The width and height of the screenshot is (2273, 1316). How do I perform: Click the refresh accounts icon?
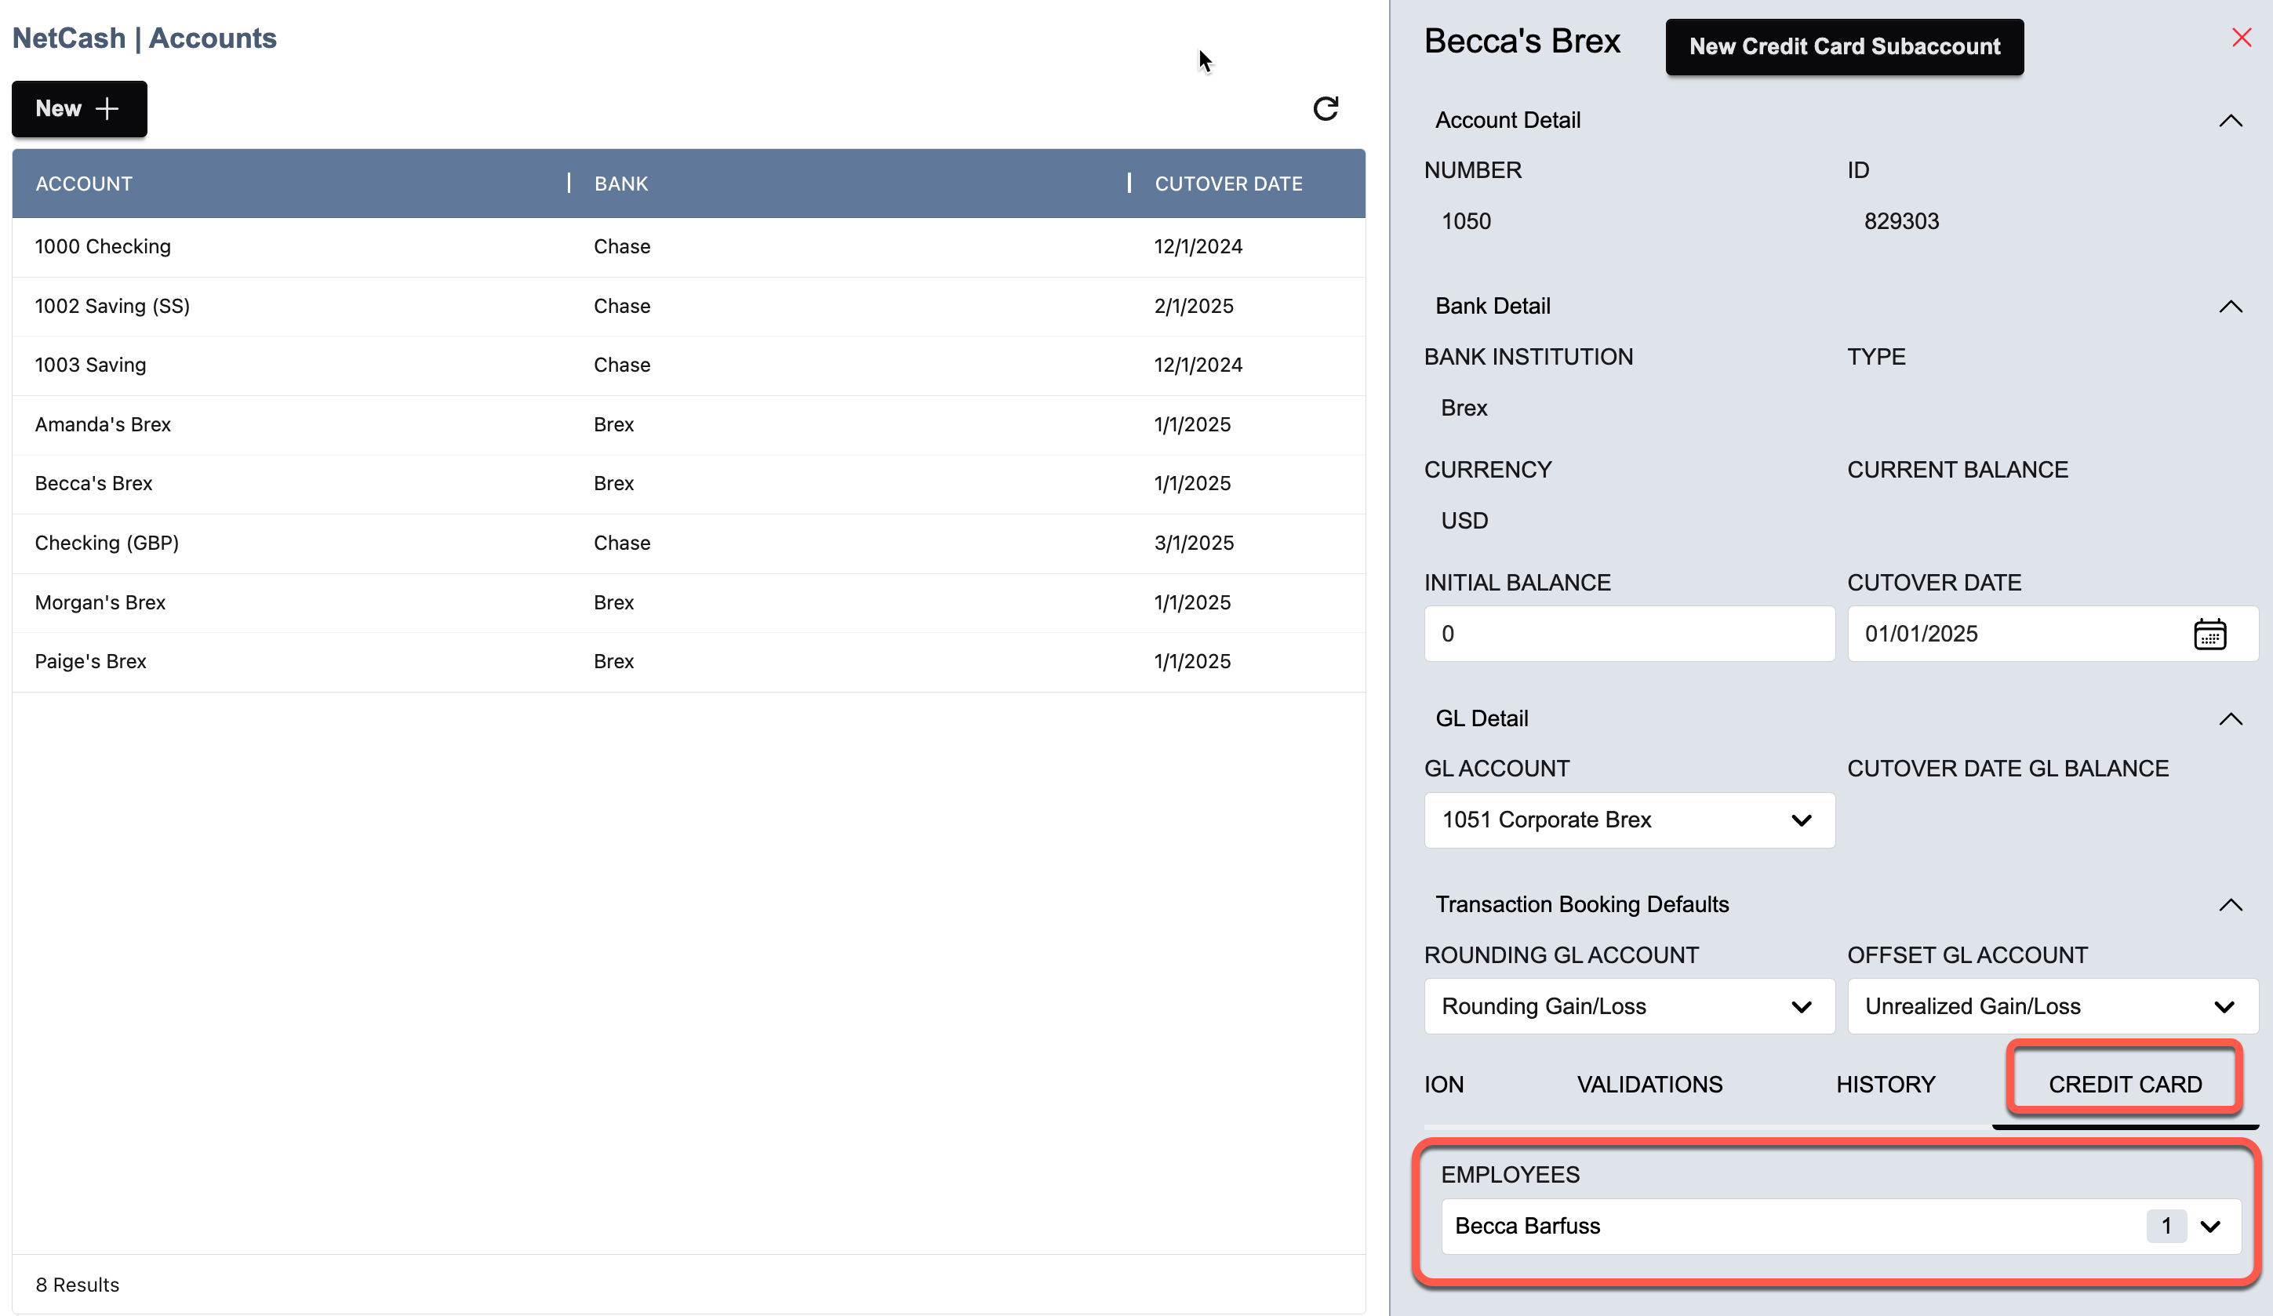(1325, 109)
